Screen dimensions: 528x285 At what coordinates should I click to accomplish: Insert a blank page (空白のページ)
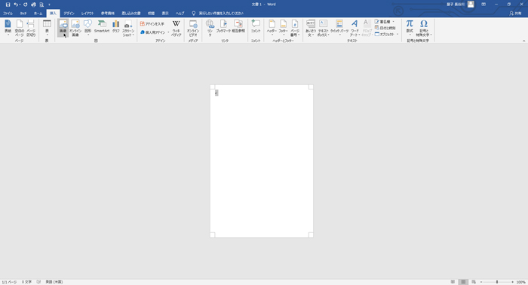(x=19, y=28)
